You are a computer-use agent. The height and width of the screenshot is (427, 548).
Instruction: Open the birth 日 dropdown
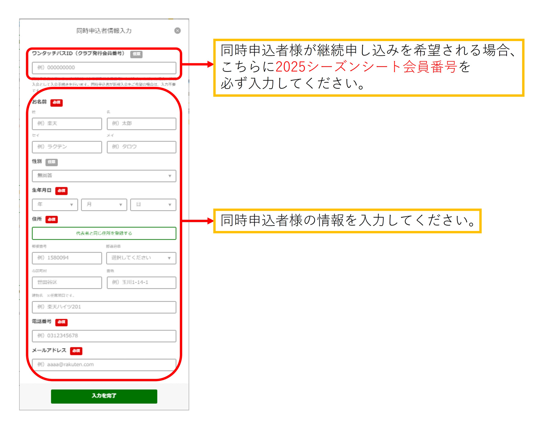153,205
